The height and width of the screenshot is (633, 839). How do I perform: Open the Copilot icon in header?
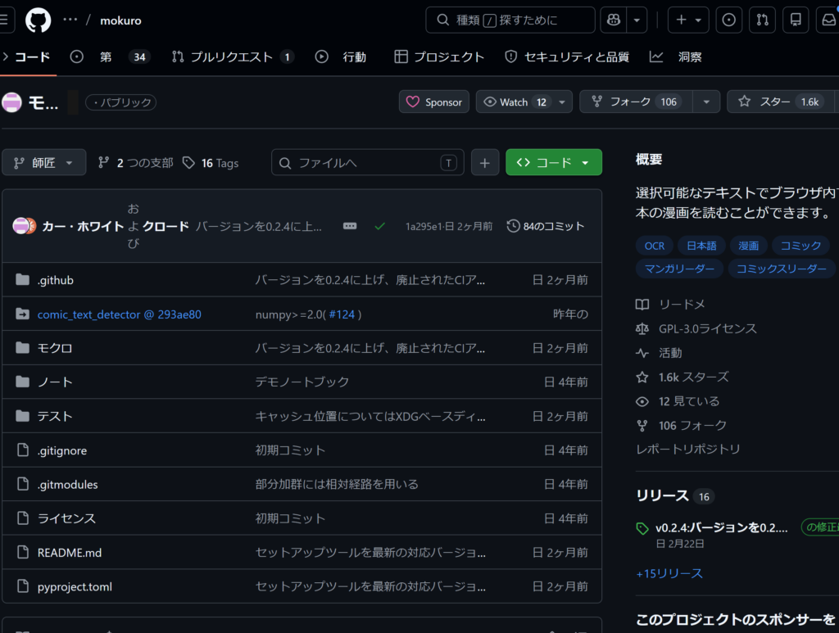tap(611, 20)
